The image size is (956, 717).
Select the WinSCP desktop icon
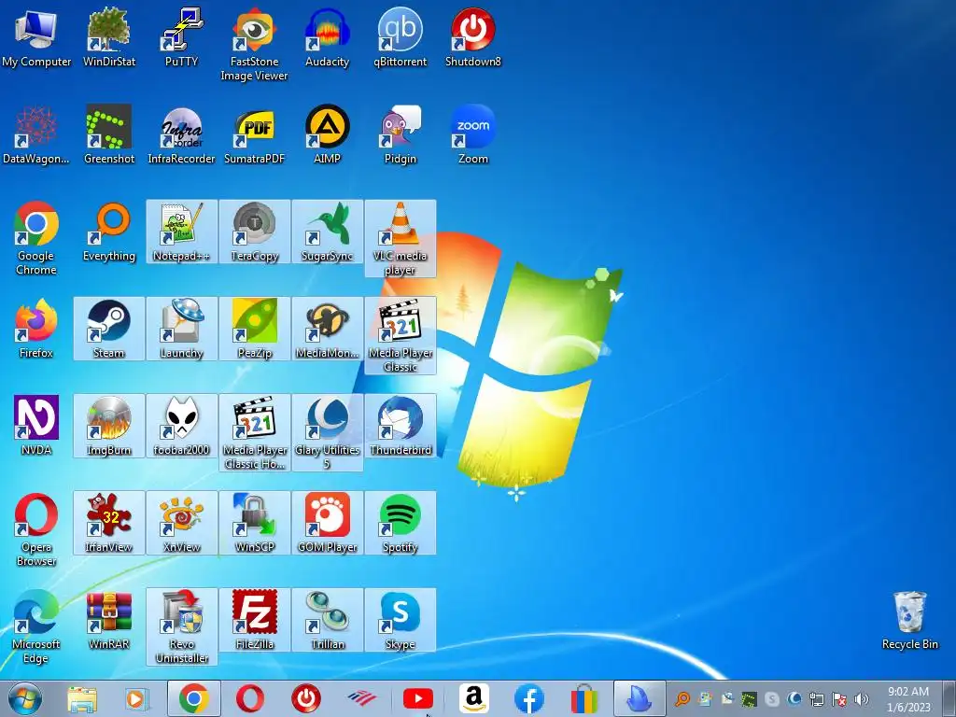pyautogui.click(x=254, y=523)
